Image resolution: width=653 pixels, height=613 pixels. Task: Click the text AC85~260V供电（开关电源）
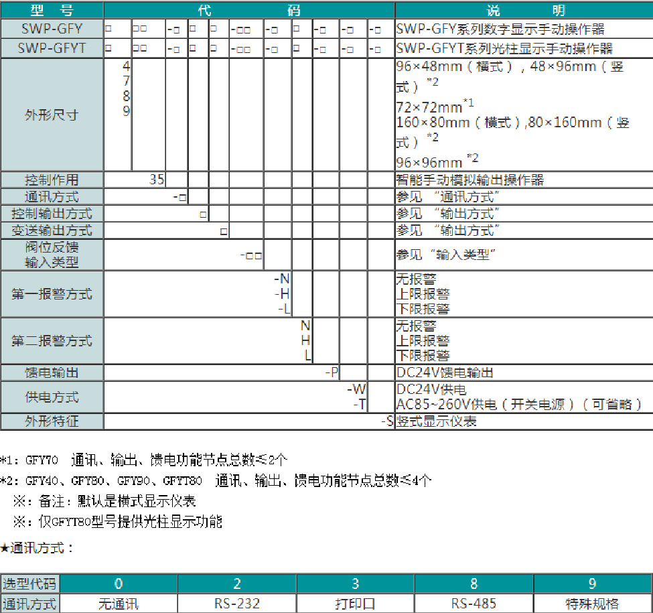coord(485,404)
